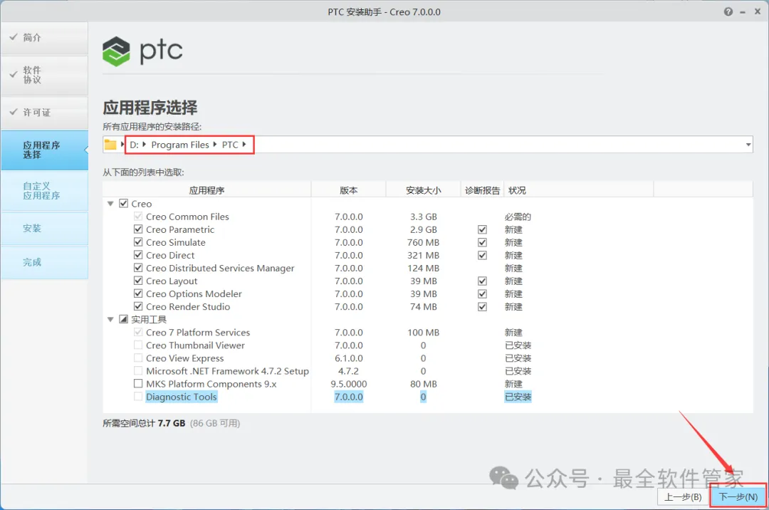
Task: Select the 应用程序选择 step
Action: pos(45,150)
